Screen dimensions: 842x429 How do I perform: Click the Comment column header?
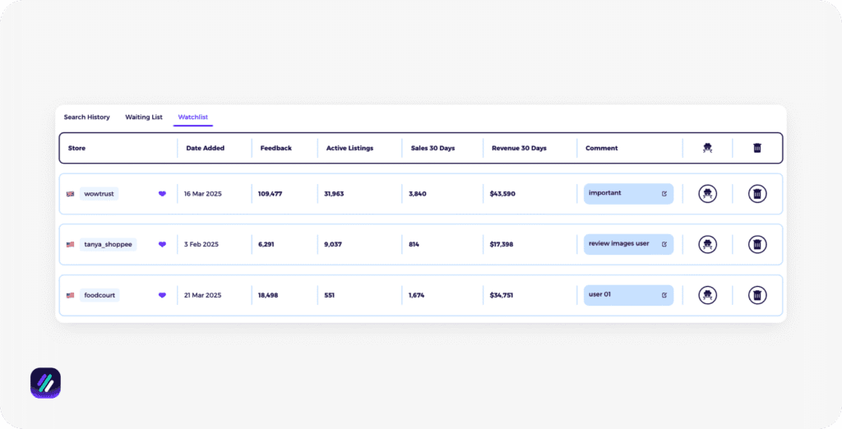(601, 148)
